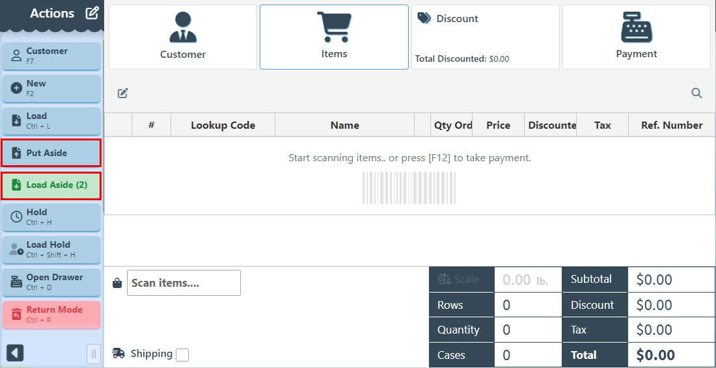Click the edit pencil icon above items table
The width and height of the screenshot is (716, 368).
coord(123,93)
